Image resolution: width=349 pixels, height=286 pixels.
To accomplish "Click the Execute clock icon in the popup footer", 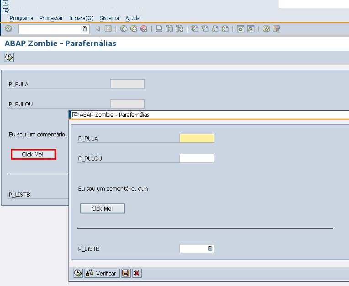I will (78, 273).
